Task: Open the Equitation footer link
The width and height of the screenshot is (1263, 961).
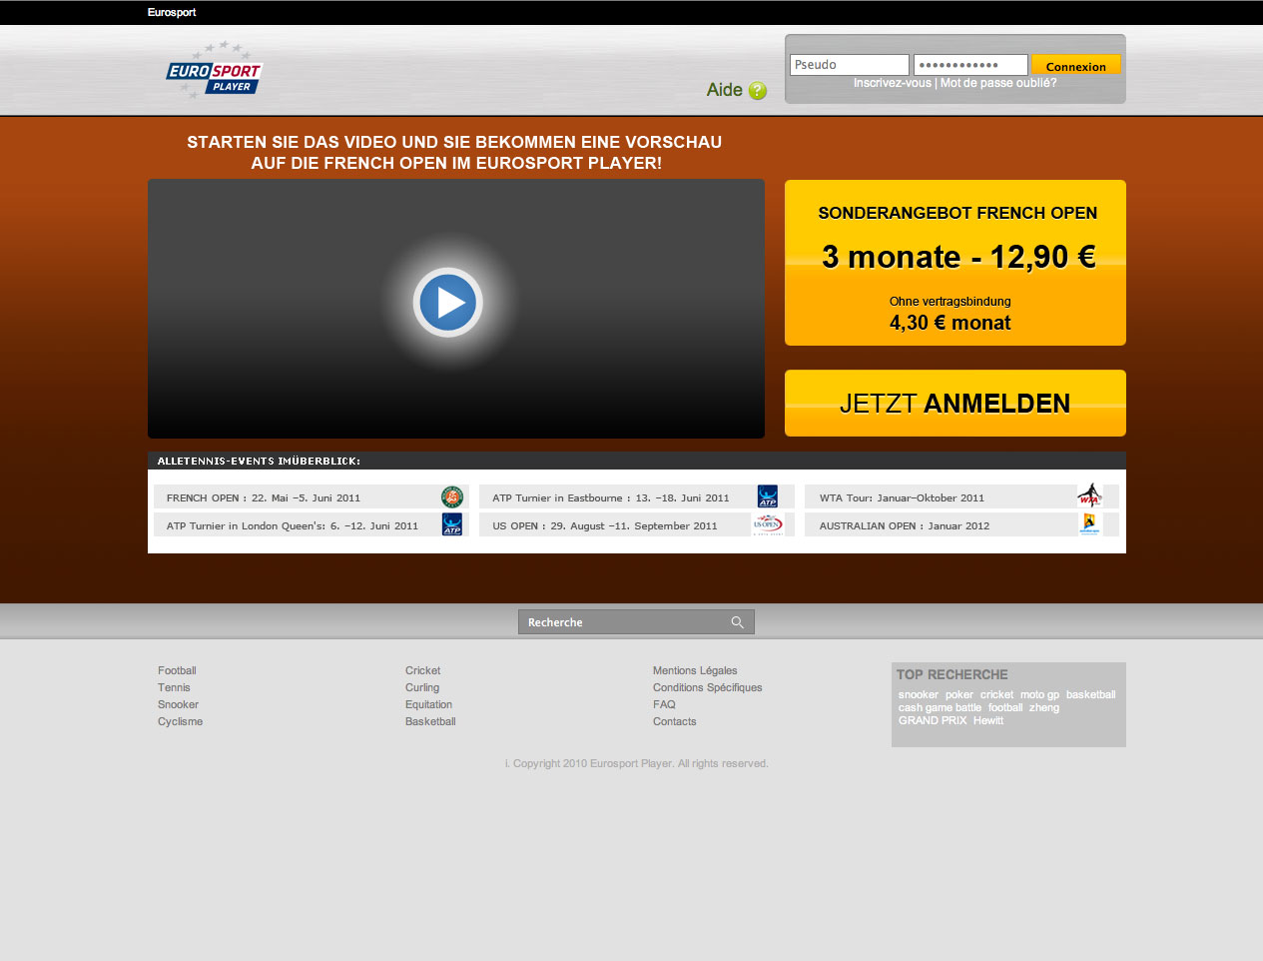Action: tap(428, 704)
